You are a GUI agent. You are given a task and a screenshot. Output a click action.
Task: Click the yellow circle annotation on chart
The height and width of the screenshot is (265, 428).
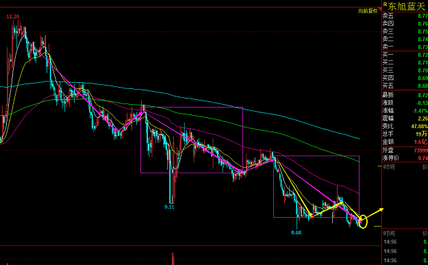[x=364, y=222]
